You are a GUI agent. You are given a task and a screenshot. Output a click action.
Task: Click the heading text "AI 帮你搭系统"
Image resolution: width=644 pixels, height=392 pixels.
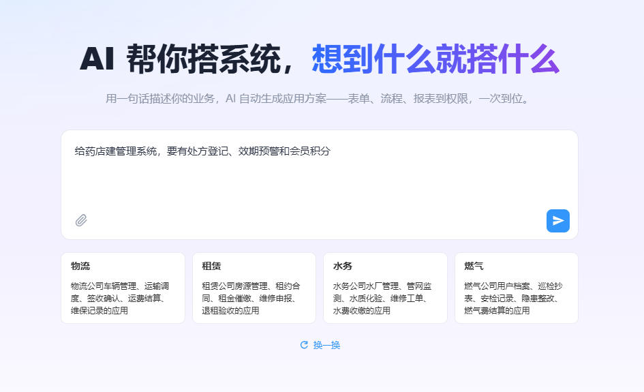(x=181, y=59)
